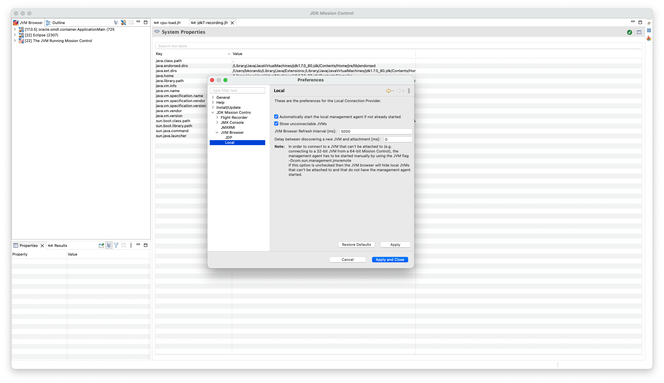Click the tree layout icon in JVM Browser toolbar
Image resolution: width=664 pixels, height=383 pixels.
[116, 23]
